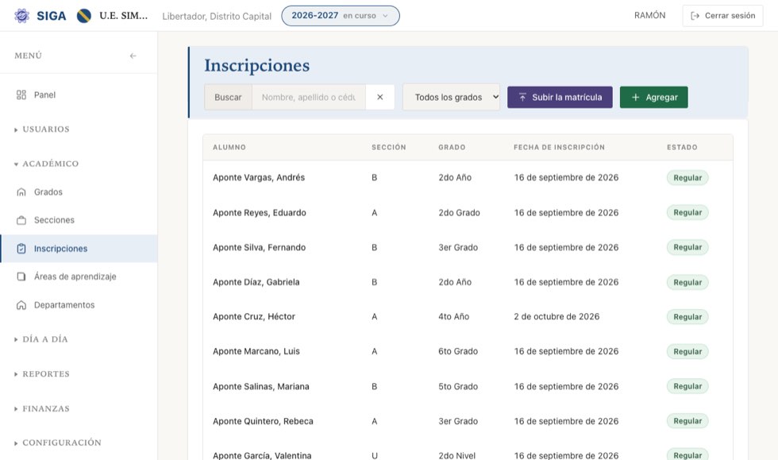The width and height of the screenshot is (778, 460).
Task: Click the 6to Grado grade cell
Action: (458, 351)
